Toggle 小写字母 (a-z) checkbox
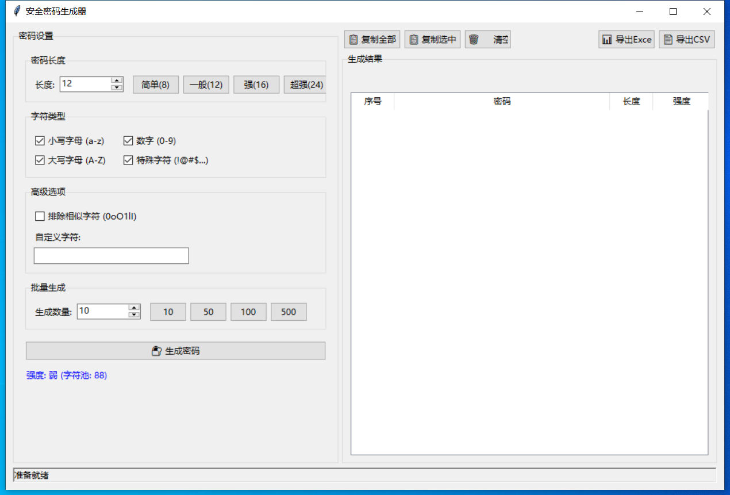 (x=40, y=141)
